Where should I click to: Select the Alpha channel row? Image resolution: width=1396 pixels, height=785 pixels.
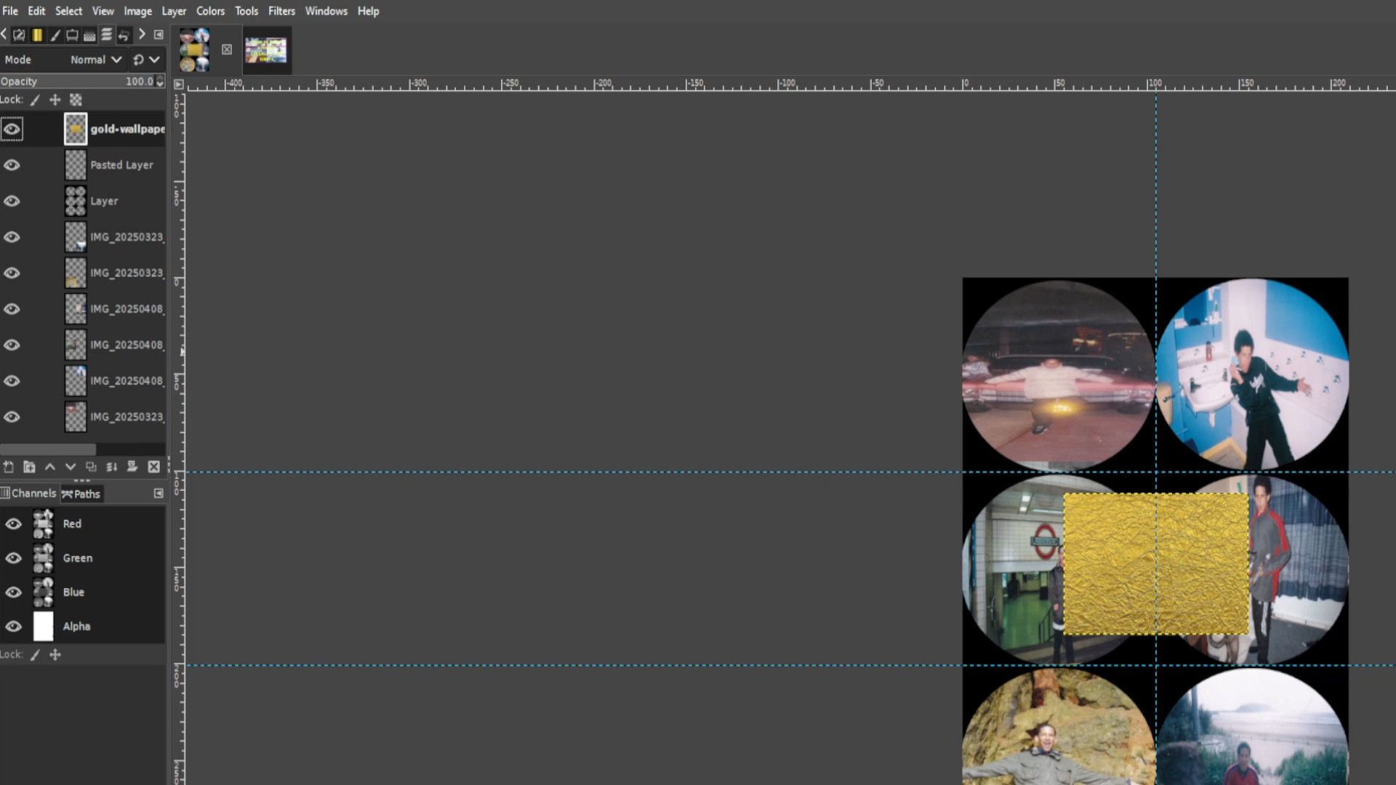coord(83,626)
